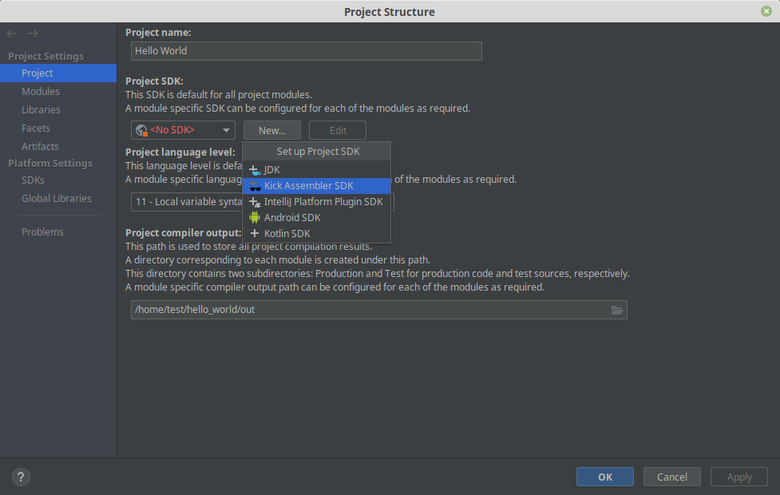
Task: Click the Project Settings heading
Action: point(46,56)
